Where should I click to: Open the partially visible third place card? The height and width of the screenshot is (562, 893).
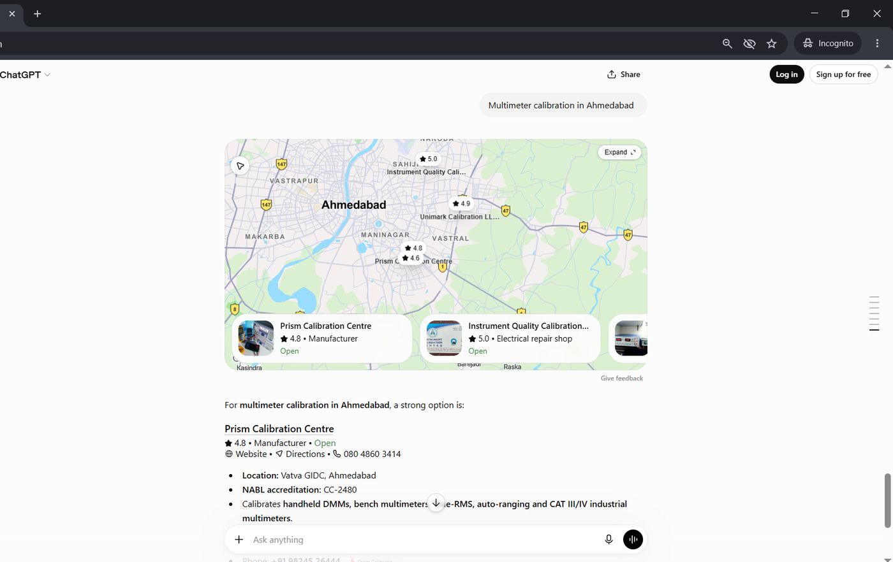(630, 338)
